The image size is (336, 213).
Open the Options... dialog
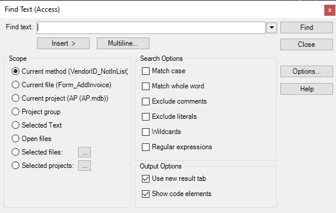tap(307, 71)
